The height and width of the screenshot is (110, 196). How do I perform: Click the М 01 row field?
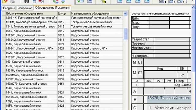click(168, 62)
